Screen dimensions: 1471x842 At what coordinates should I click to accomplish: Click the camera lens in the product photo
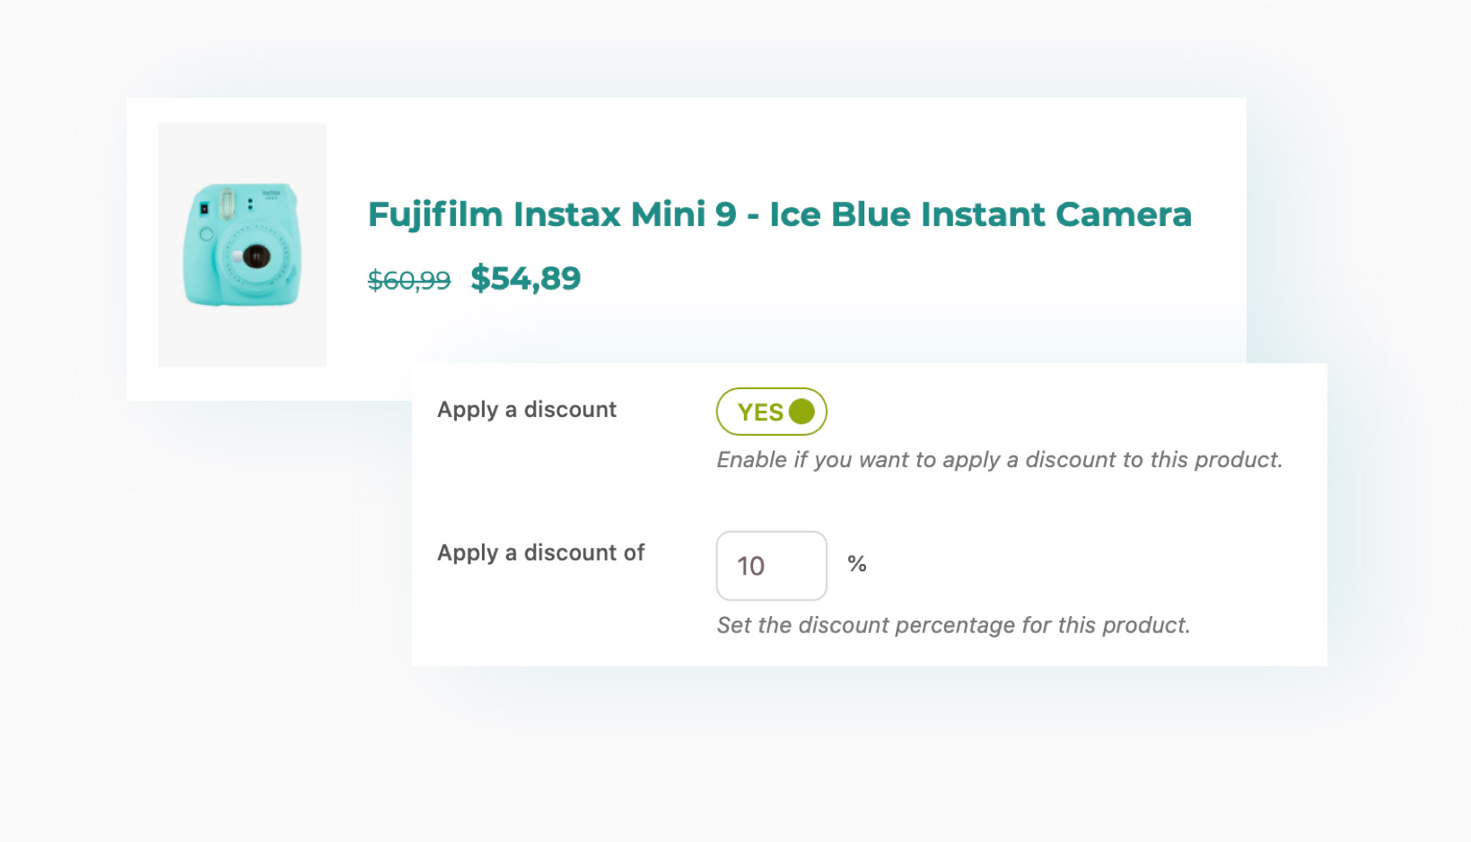tap(256, 256)
